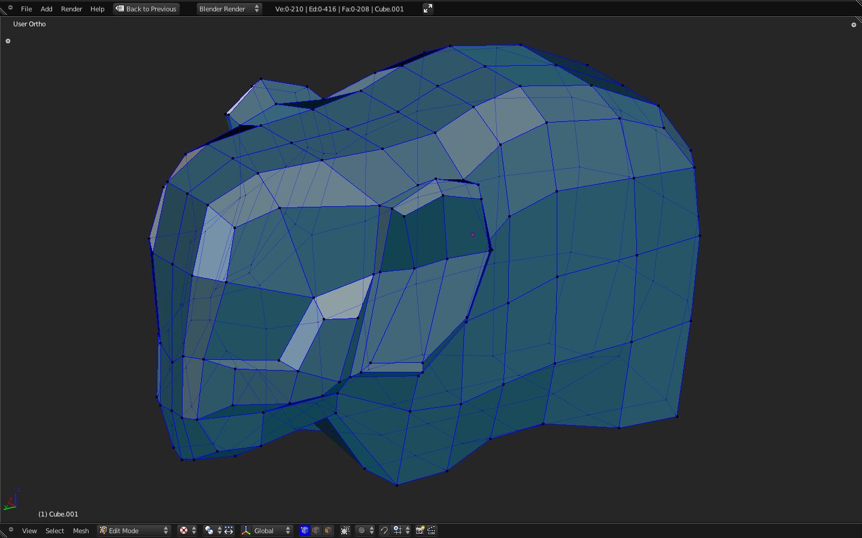Select vertex select mode icon
The image size is (862, 538).
pos(304,530)
